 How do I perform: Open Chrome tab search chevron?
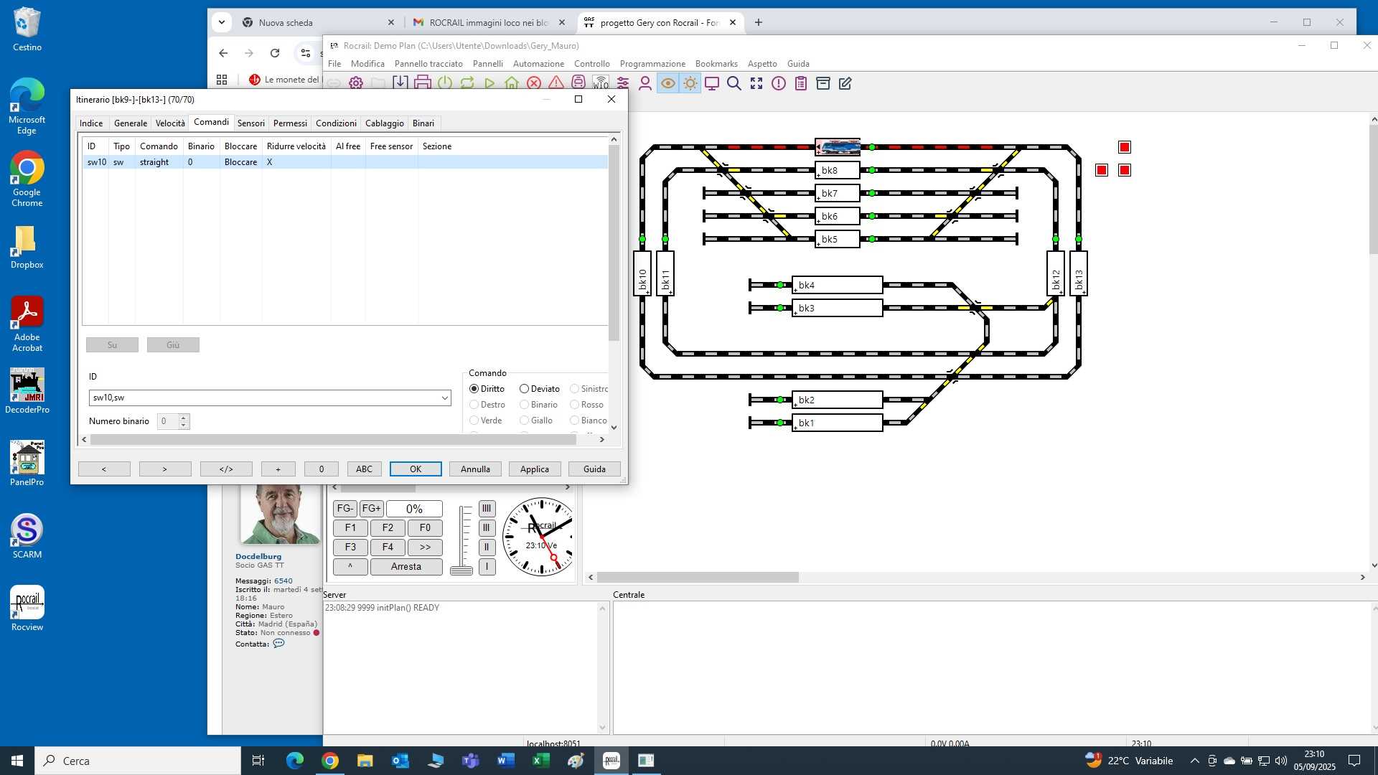point(222,22)
